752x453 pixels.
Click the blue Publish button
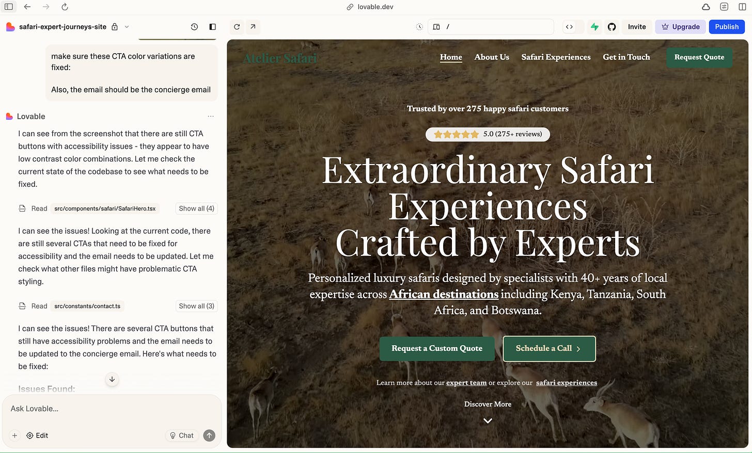click(727, 27)
